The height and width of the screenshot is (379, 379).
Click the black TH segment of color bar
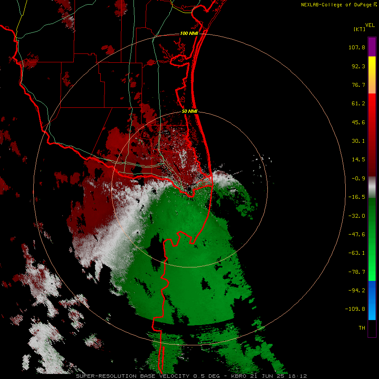pyautogui.click(x=372, y=328)
